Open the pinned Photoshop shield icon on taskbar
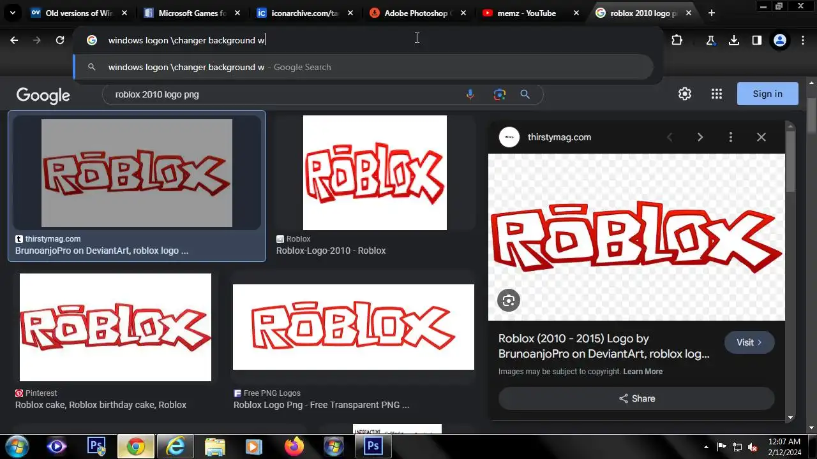The image size is (817, 459). pyautogui.click(x=96, y=446)
